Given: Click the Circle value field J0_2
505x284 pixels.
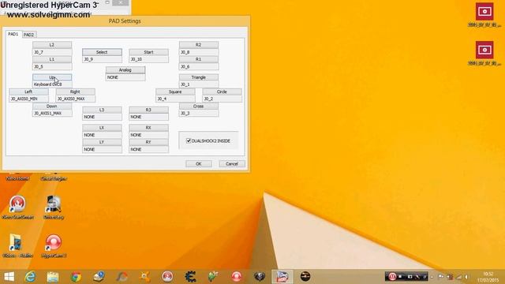Looking at the screenshot, I should (x=222, y=99).
